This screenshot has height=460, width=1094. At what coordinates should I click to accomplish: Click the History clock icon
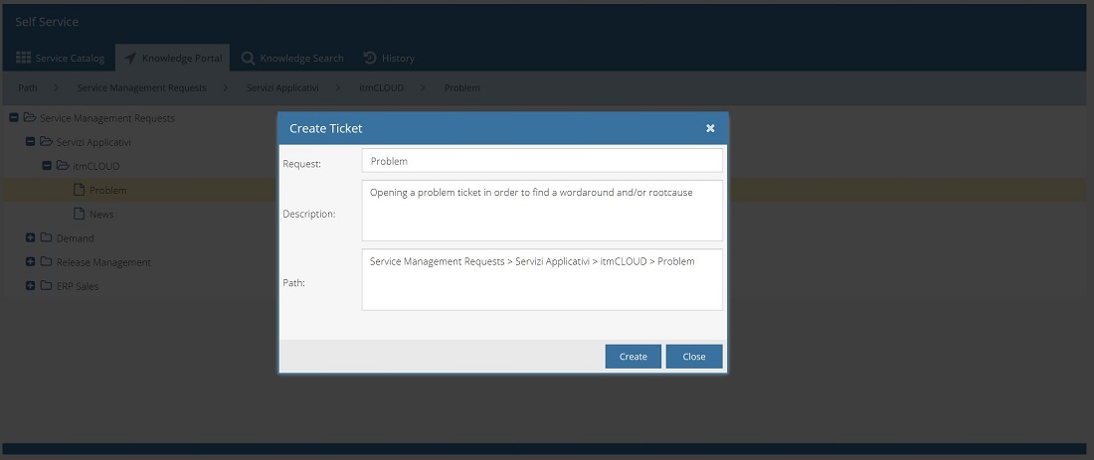tap(370, 58)
